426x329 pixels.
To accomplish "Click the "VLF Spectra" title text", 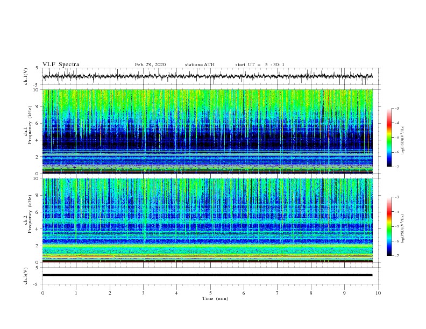I will tap(61, 65).
